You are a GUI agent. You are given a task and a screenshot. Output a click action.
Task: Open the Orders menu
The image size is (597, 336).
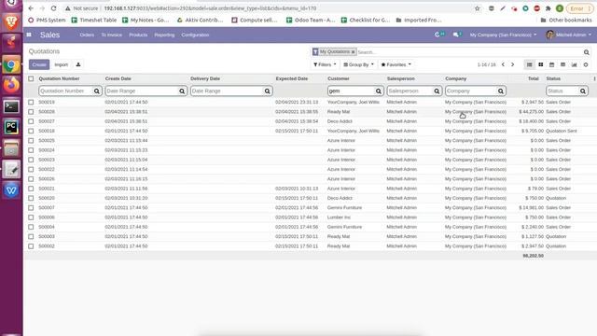tap(87, 35)
